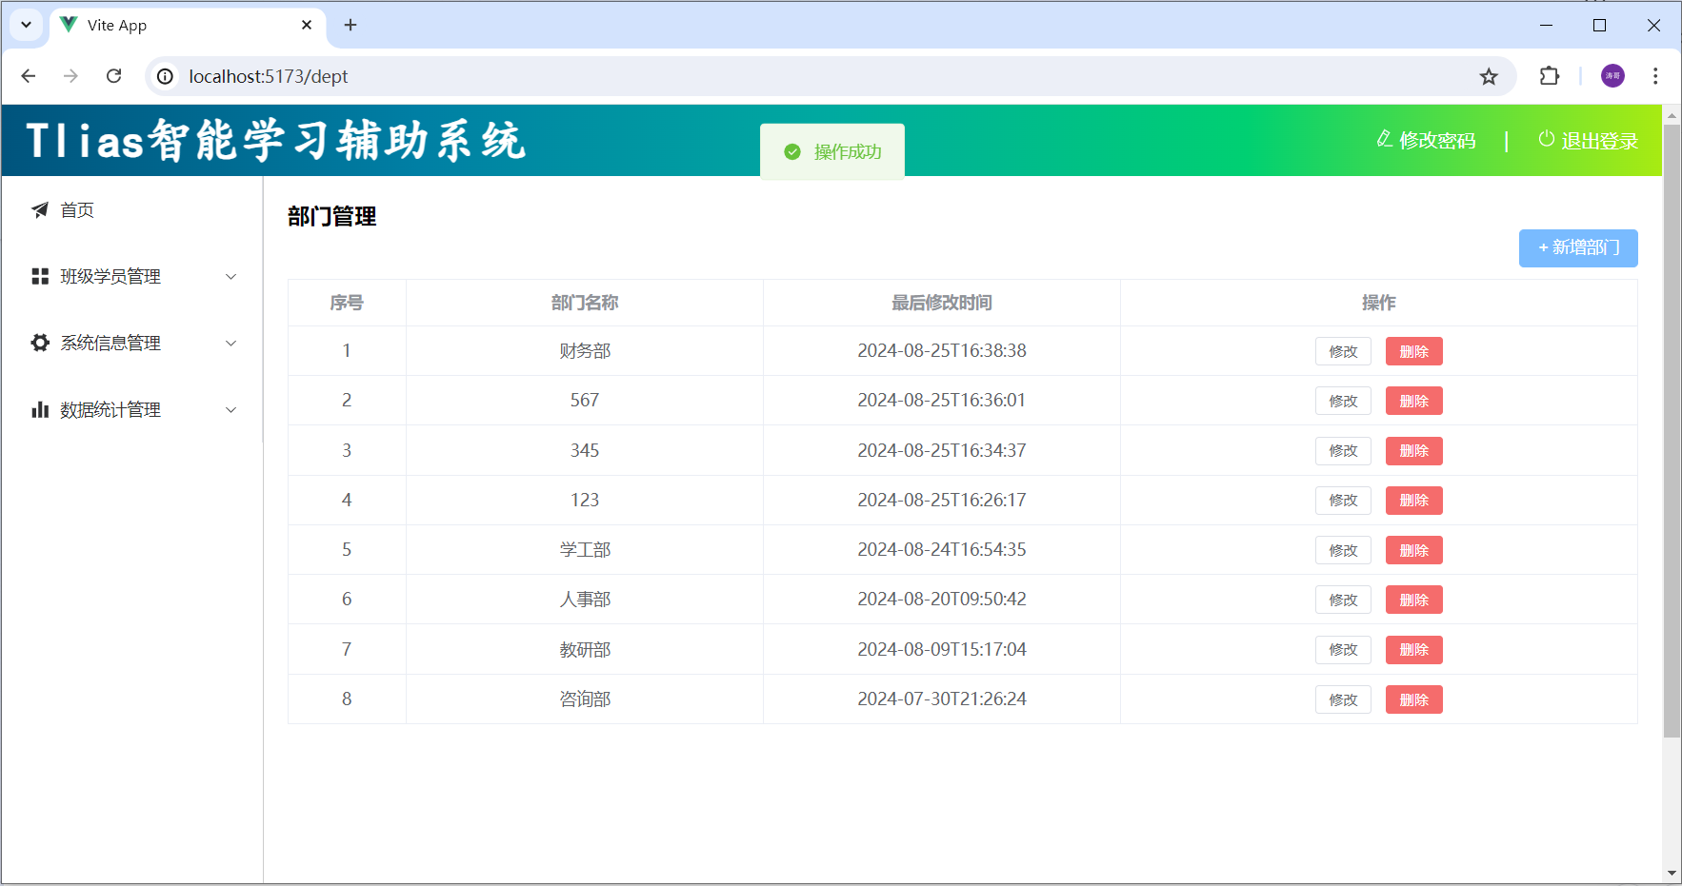Viewport: 1682px width, 886px height.
Task: Click 修改 for 财务部 row
Action: (1343, 351)
